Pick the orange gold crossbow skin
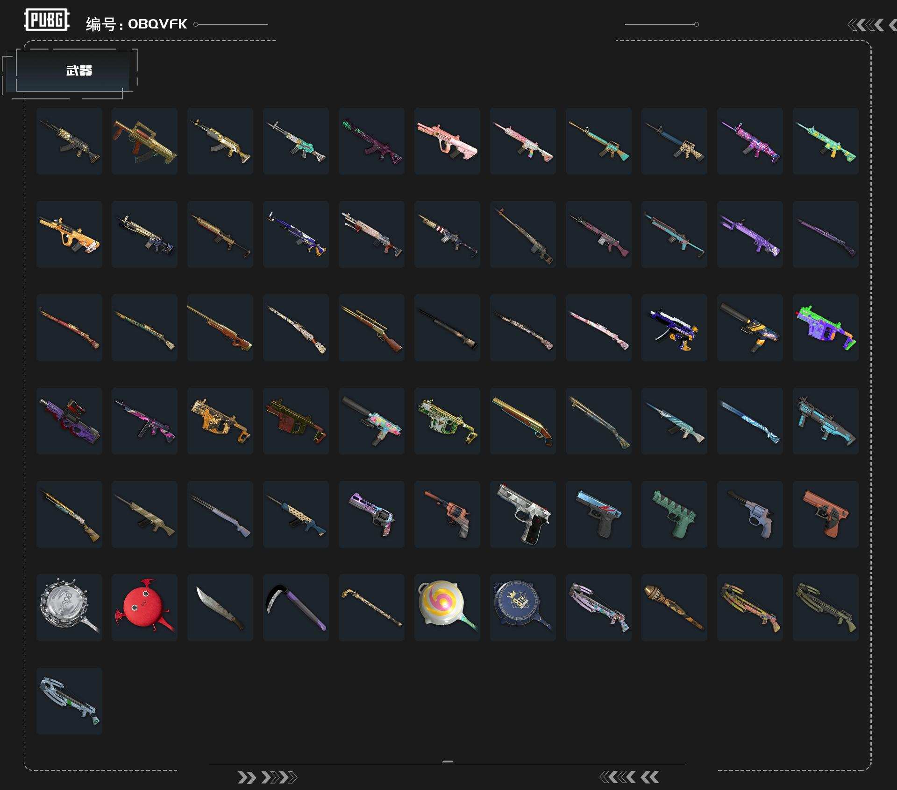The height and width of the screenshot is (790, 897). pos(750,608)
